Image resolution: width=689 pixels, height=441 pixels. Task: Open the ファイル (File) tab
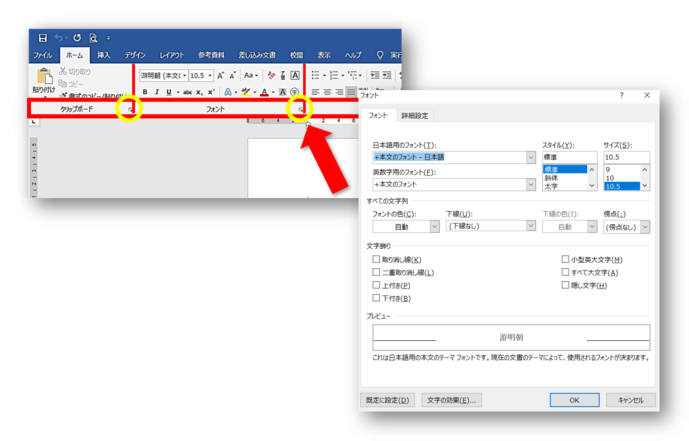pyautogui.click(x=43, y=55)
